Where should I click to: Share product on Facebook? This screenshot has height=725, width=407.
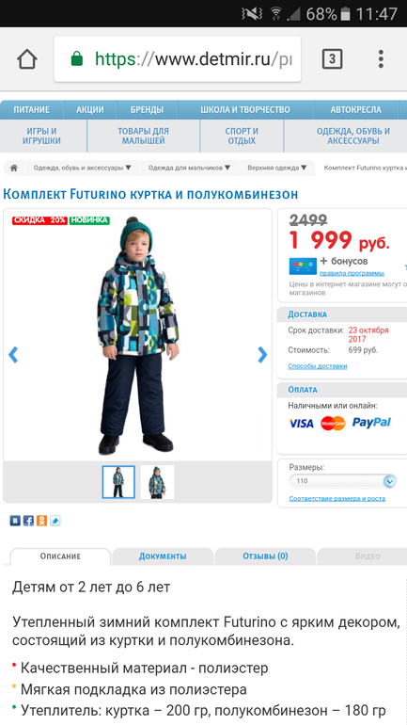click(28, 521)
